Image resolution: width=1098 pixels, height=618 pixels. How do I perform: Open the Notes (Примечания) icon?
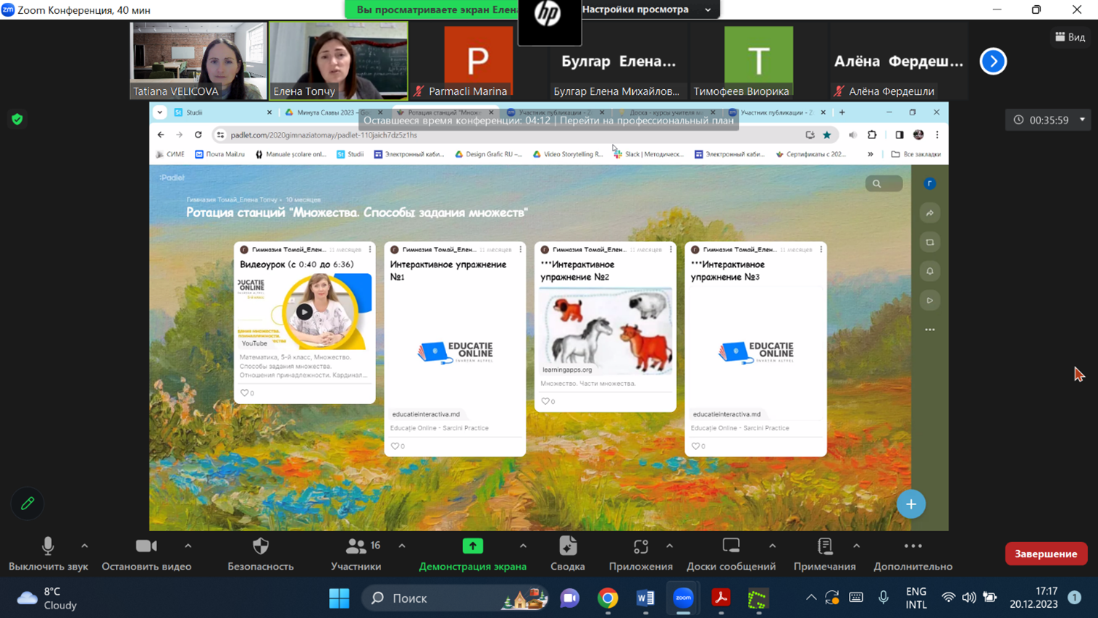point(824,546)
